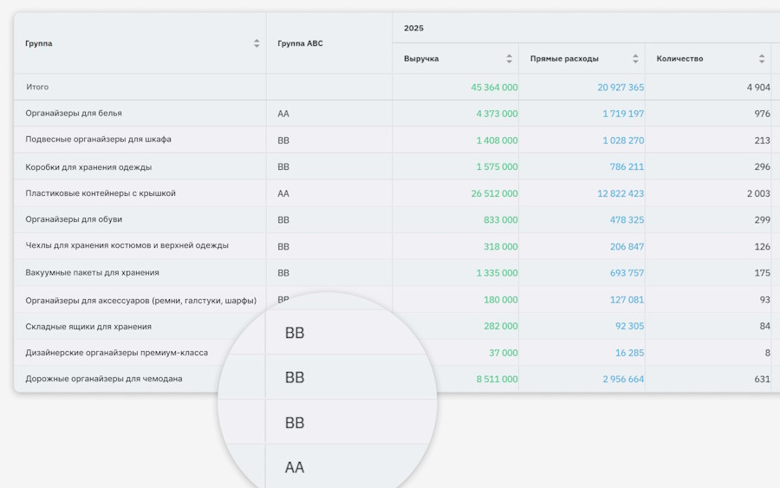780x488 pixels.
Task: Click total direct costs value 20 927 365
Action: point(621,88)
